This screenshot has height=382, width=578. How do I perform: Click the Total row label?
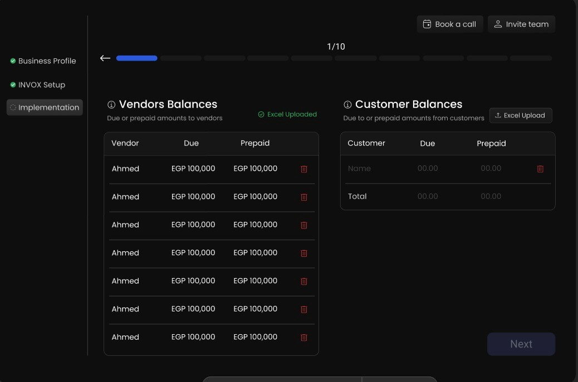pos(357,196)
